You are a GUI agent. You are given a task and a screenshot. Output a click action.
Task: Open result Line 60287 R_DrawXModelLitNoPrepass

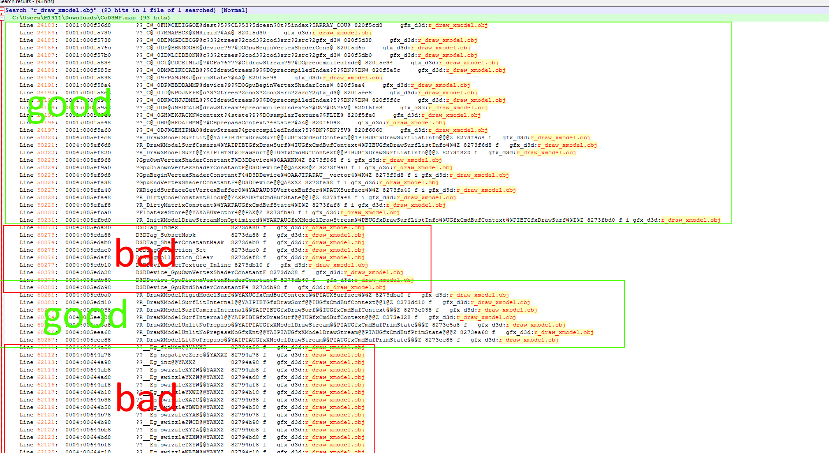(x=289, y=340)
